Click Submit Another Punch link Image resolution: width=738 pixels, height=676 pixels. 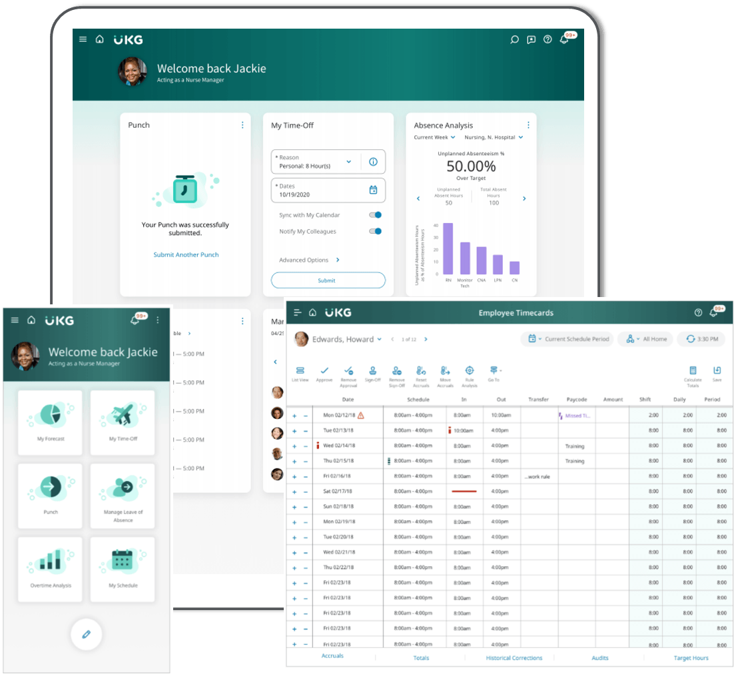186,254
